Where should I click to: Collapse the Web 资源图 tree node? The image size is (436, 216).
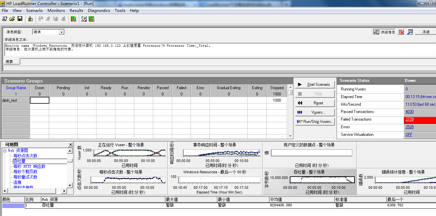(x=5, y=150)
